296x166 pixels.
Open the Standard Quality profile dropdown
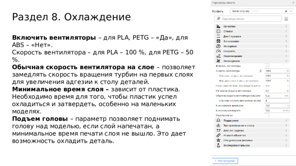(262, 11)
